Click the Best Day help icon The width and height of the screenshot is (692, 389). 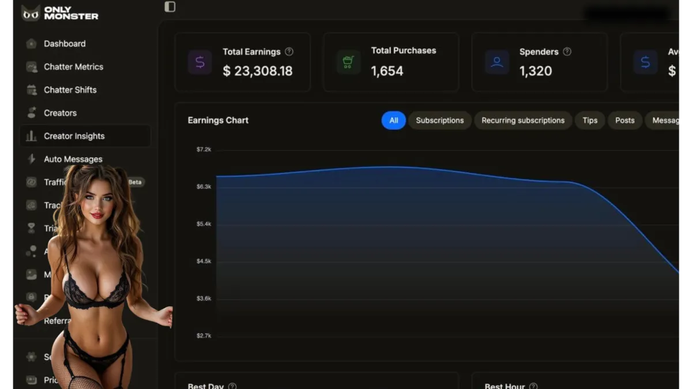232,386
